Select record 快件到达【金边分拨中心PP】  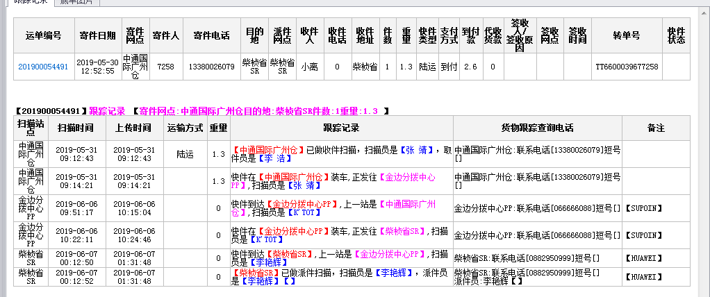click(341, 208)
